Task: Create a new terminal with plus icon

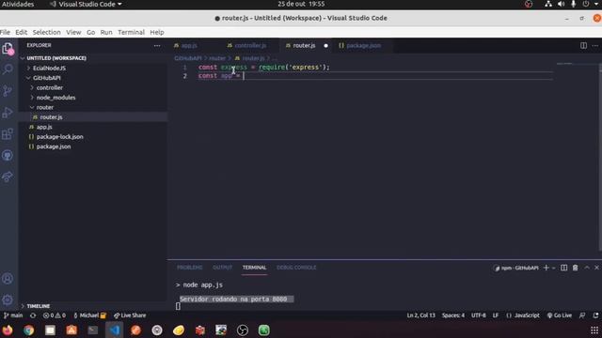Action: click(x=546, y=268)
